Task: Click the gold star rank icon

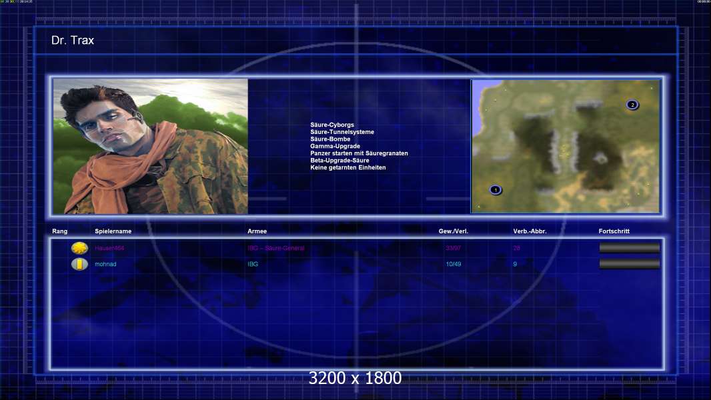Action: tap(79, 248)
